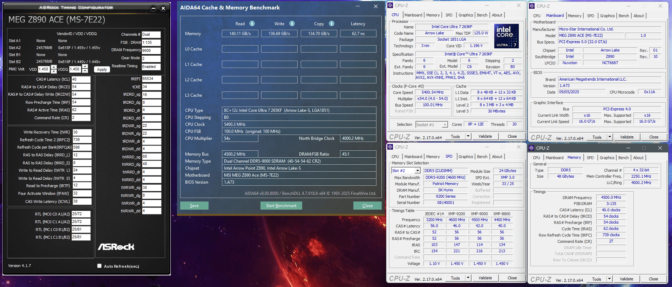Increase VDD voltage with the up arrow

pyautogui.click(x=54, y=67)
